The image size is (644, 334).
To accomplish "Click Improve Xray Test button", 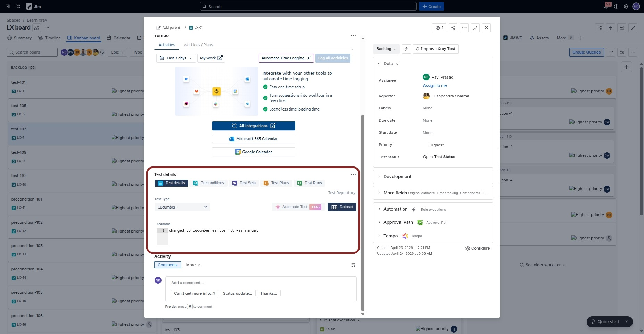I will [436, 49].
